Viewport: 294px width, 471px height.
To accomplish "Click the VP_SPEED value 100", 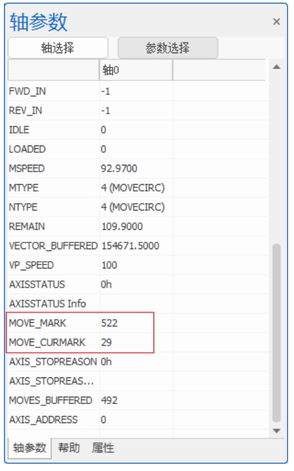I will 109,265.
